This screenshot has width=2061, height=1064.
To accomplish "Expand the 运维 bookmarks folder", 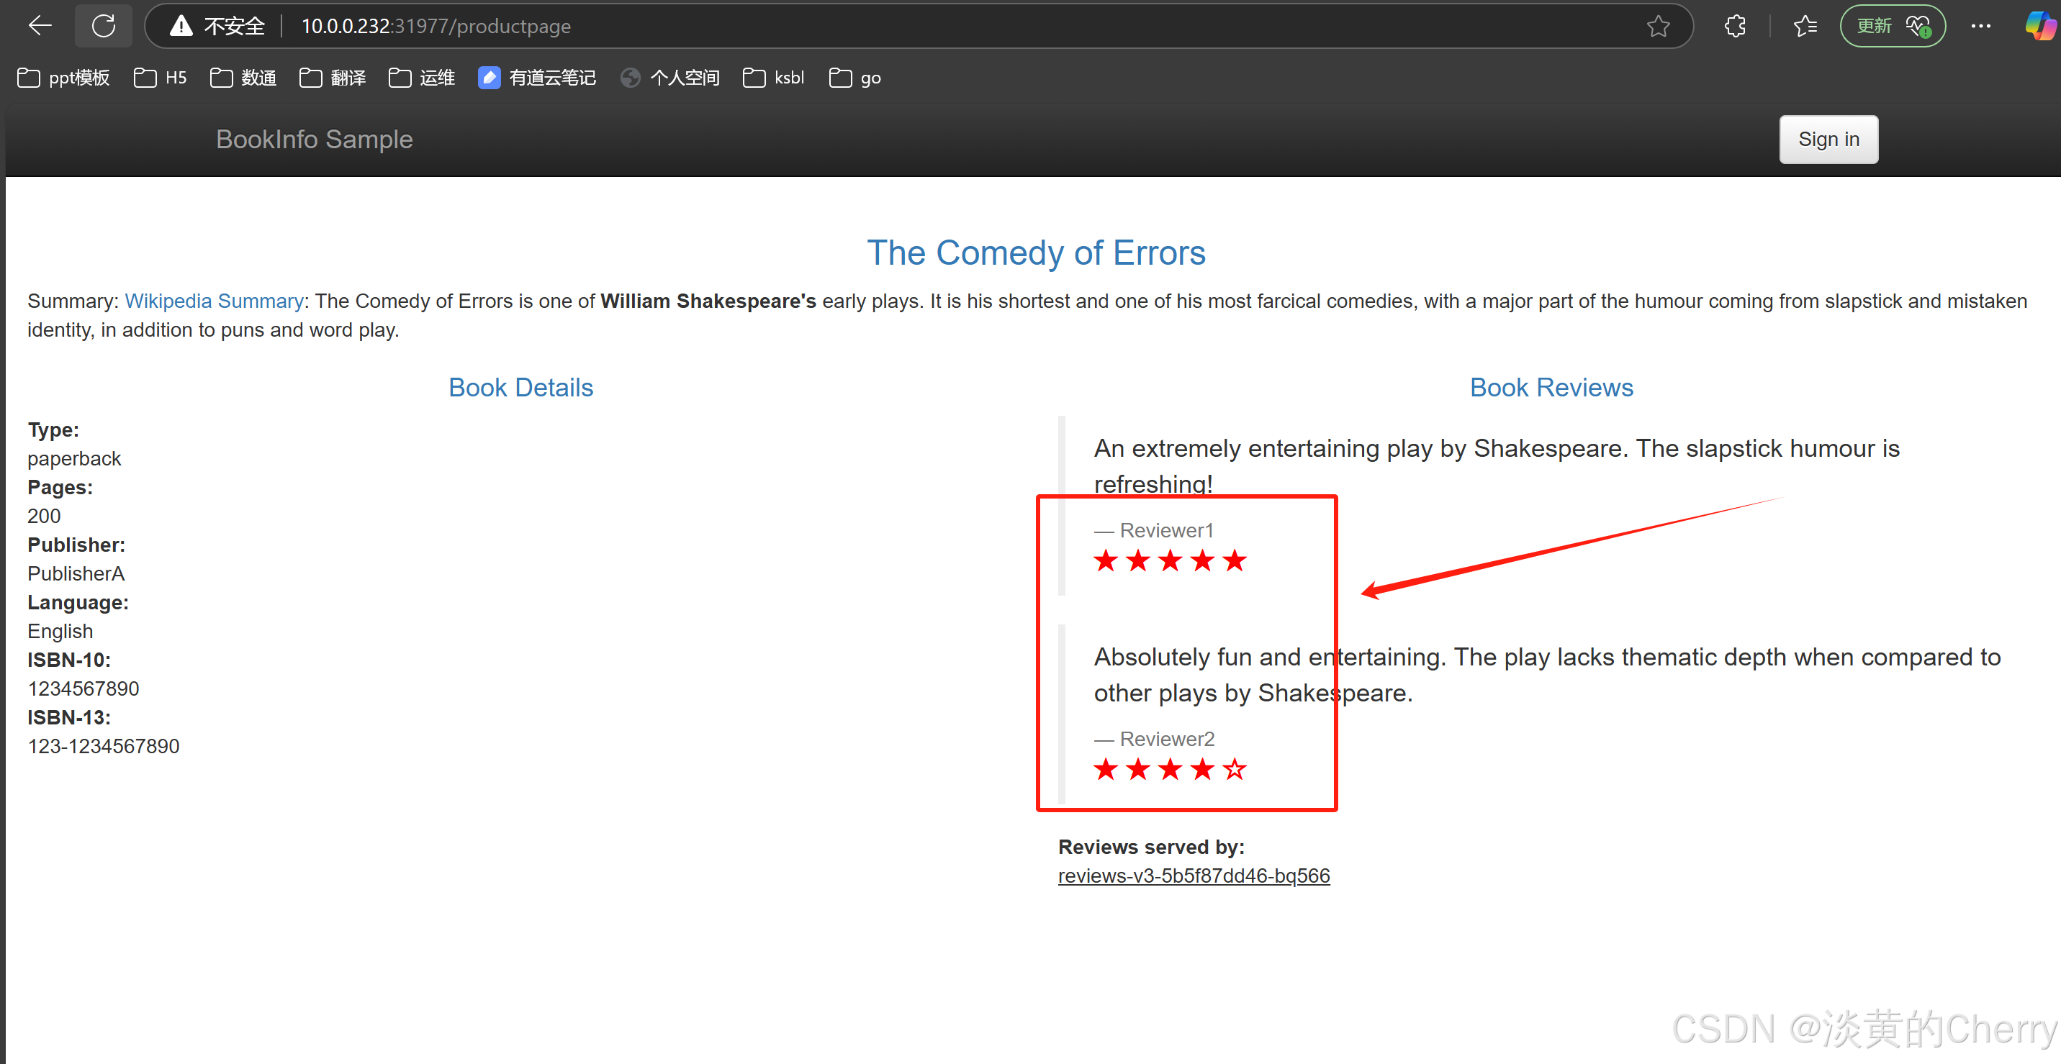I will [422, 78].
